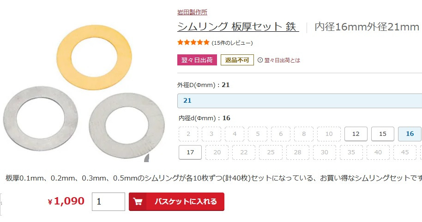Click the ¥1,090 price text
This screenshot has height=222, width=422.
click(x=66, y=201)
